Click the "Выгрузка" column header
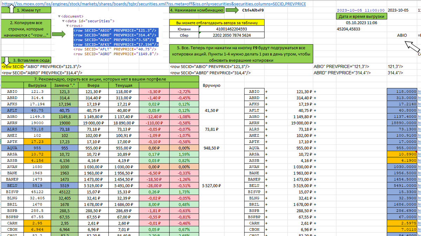The width and height of the screenshot is (421, 236). (37, 85)
